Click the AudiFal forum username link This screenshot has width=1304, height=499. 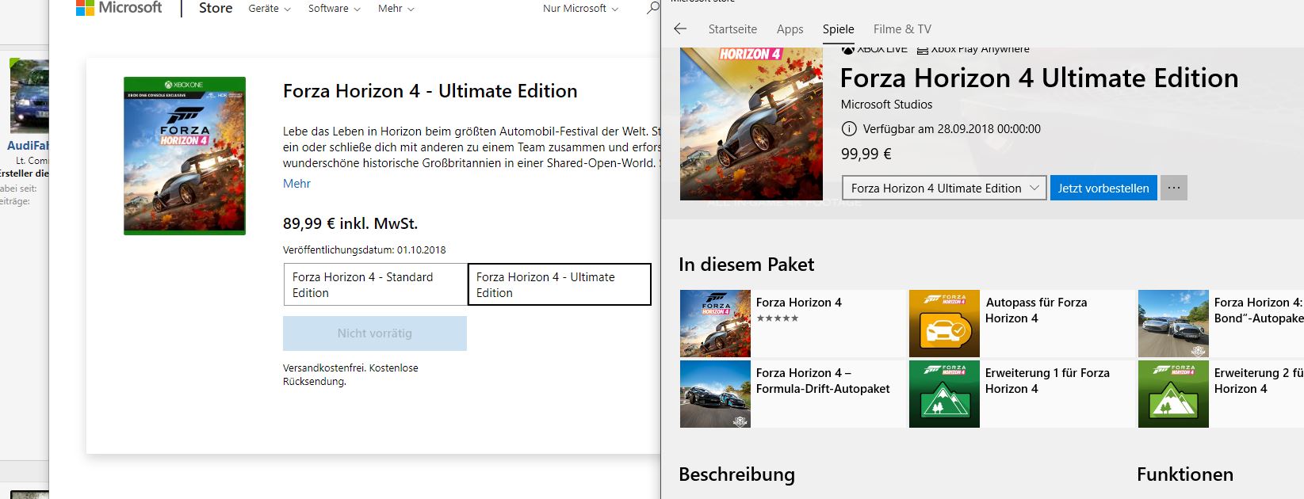click(29, 146)
